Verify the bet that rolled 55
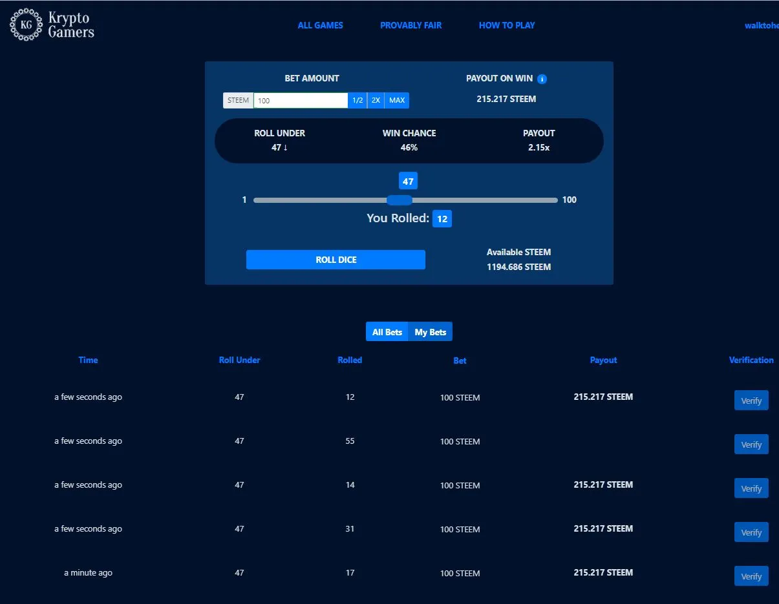Viewport: 779px width, 604px height. (751, 444)
